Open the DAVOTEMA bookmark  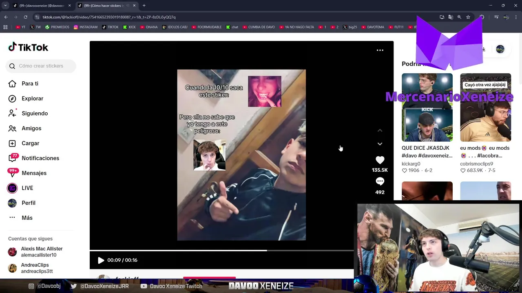[373, 27]
